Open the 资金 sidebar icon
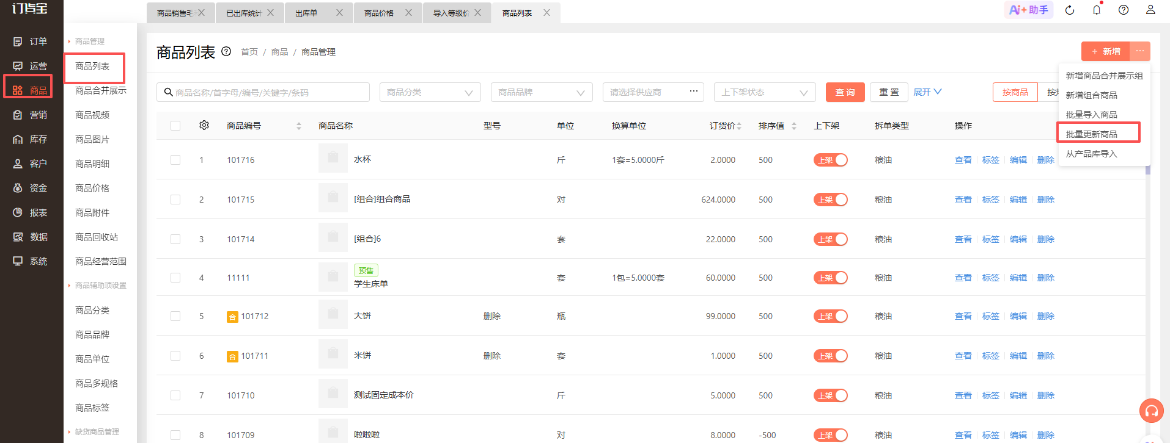 pos(18,188)
